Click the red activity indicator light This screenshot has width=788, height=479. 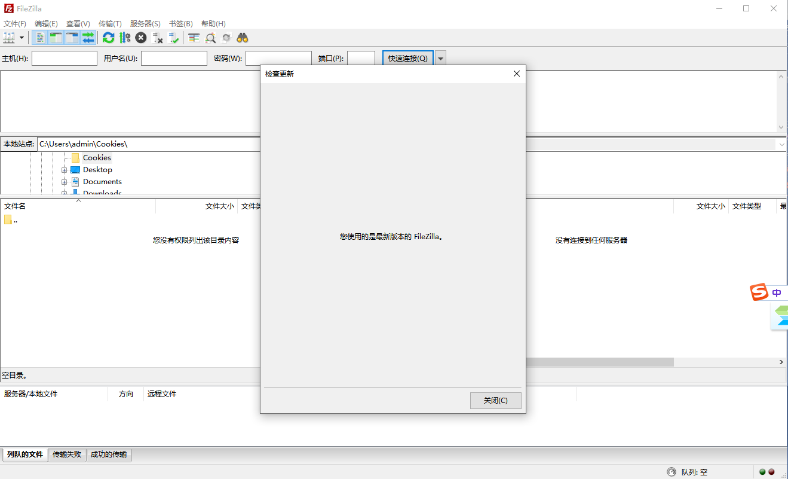click(771, 472)
